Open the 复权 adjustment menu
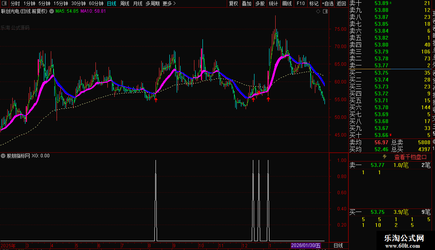This screenshot has width=435, height=250. pos(234,3)
